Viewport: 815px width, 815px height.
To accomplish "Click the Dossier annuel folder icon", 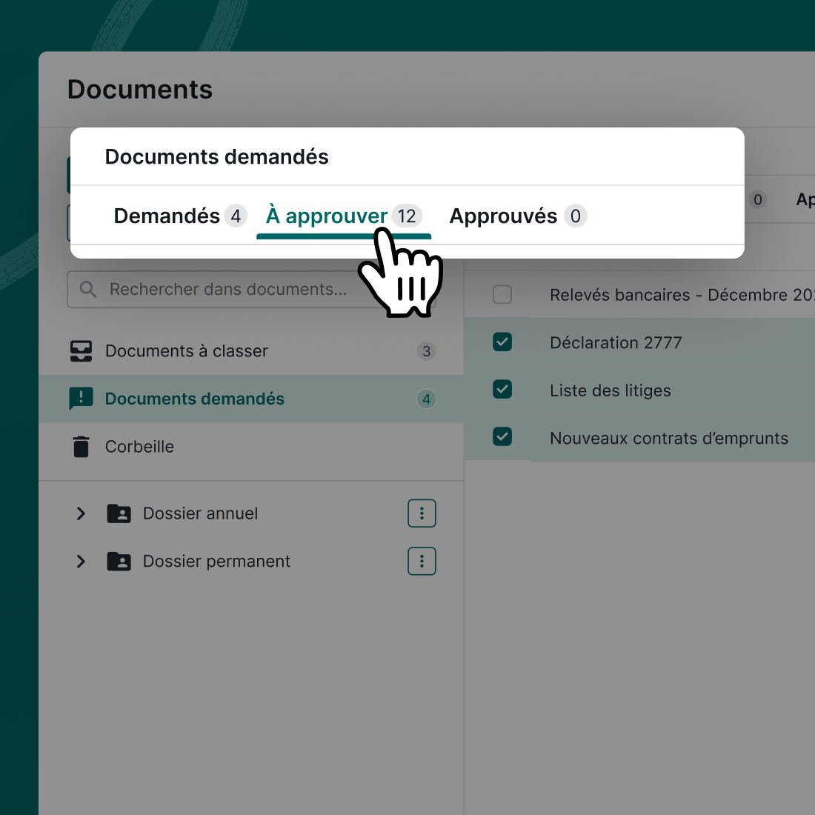I will tap(119, 513).
